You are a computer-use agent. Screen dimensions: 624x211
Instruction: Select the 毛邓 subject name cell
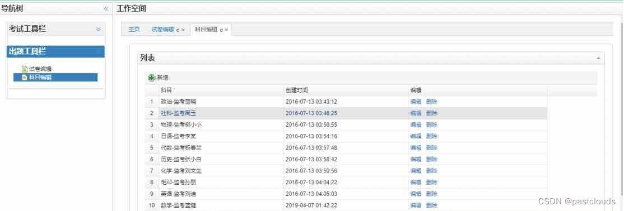click(179, 182)
